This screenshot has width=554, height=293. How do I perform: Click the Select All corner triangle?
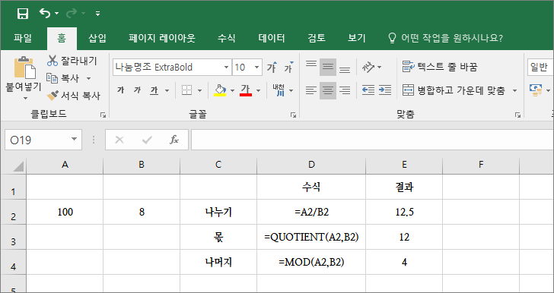tap(18, 166)
